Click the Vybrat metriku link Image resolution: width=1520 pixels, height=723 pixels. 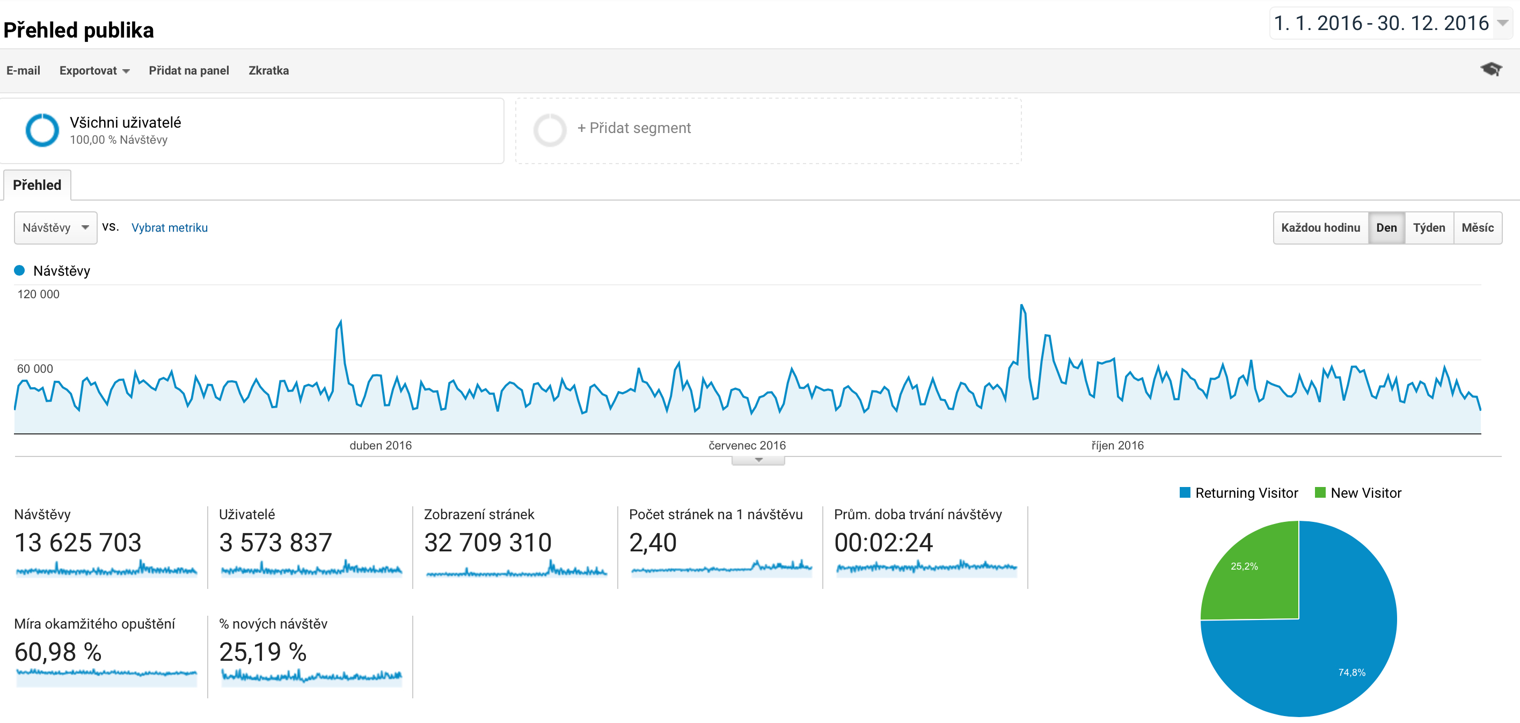(170, 227)
